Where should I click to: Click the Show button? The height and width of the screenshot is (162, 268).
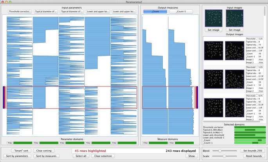(x=192, y=156)
